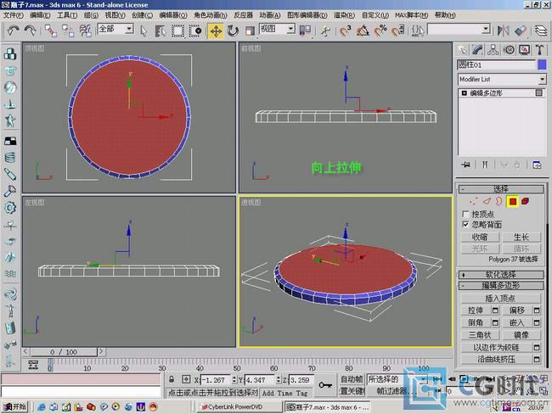Toggle the Angle Snap icon
The image size is (552, 414).
pyautogui.click(x=363, y=31)
